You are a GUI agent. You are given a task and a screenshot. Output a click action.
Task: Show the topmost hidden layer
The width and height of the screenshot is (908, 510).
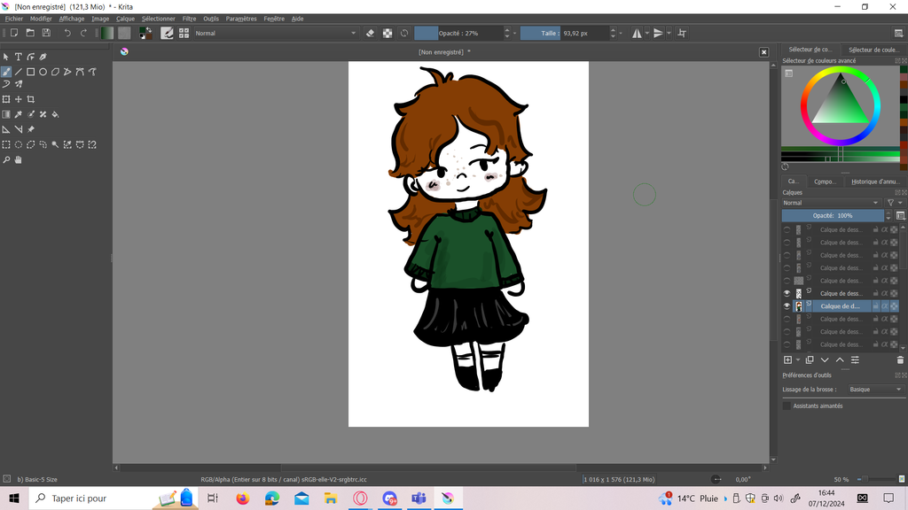[787, 229]
